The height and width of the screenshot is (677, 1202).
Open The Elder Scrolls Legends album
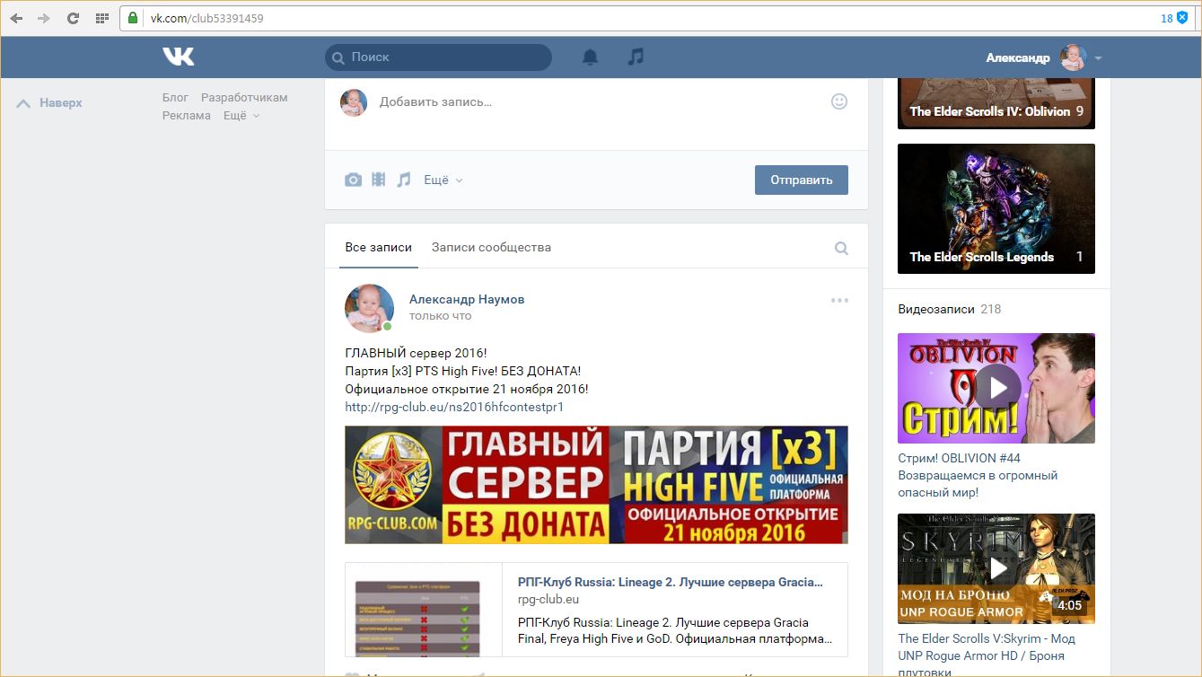click(996, 208)
